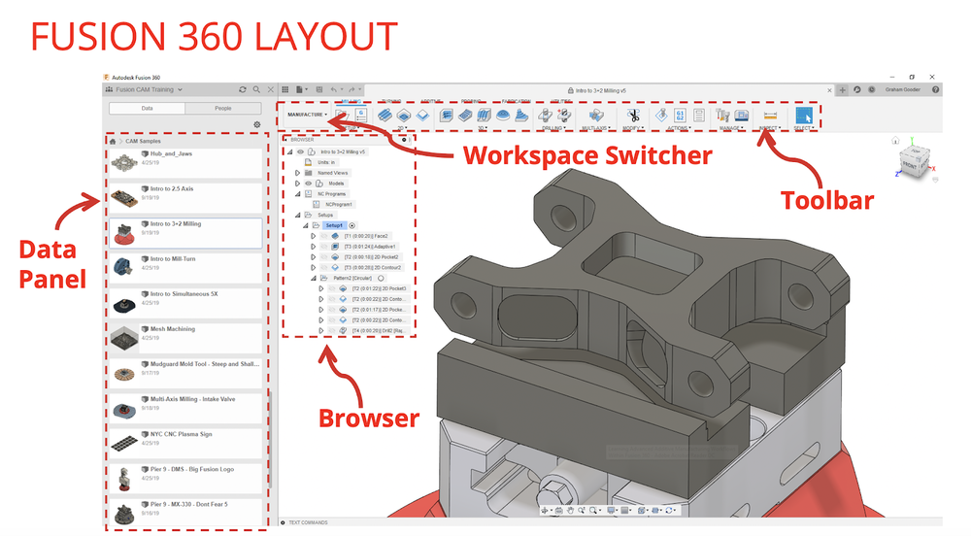The height and width of the screenshot is (536, 971).
Task: Click the G1 G2 Post Process icon
Action: click(680, 116)
